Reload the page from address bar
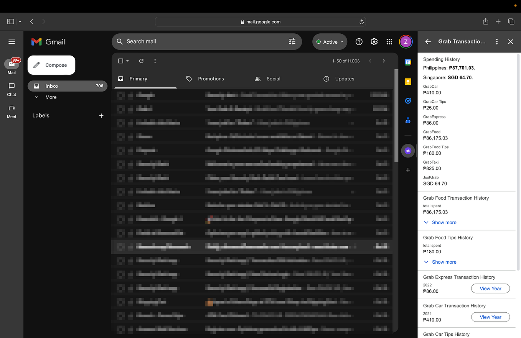This screenshot has height=338, width=521. pos(361,22)
